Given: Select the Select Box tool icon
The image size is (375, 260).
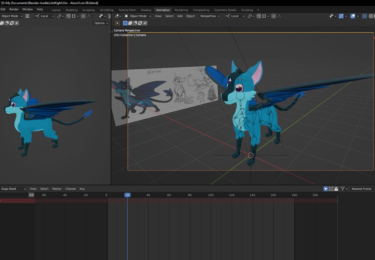Looking at the screenshot, I should coord(117,23).
